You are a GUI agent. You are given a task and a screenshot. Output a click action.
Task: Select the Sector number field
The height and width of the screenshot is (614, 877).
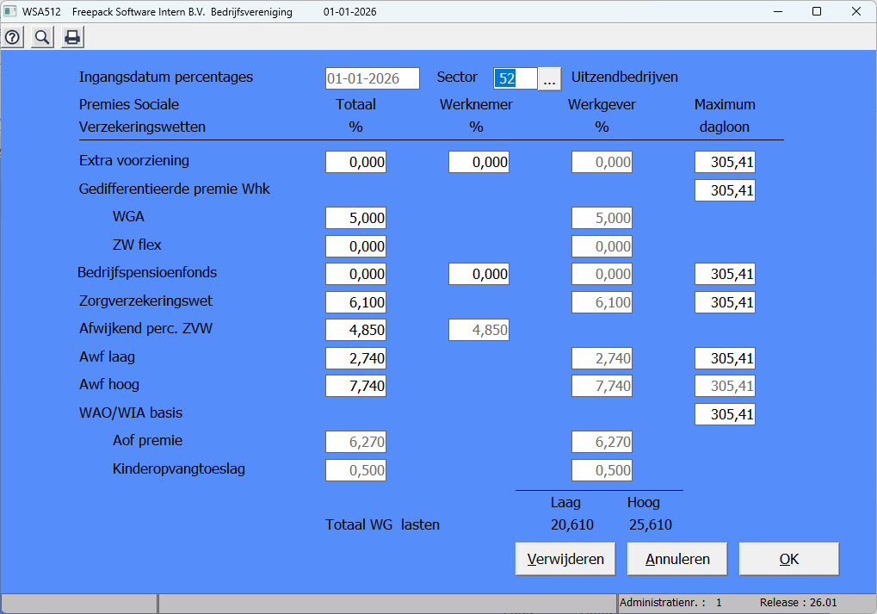(515, 78)
